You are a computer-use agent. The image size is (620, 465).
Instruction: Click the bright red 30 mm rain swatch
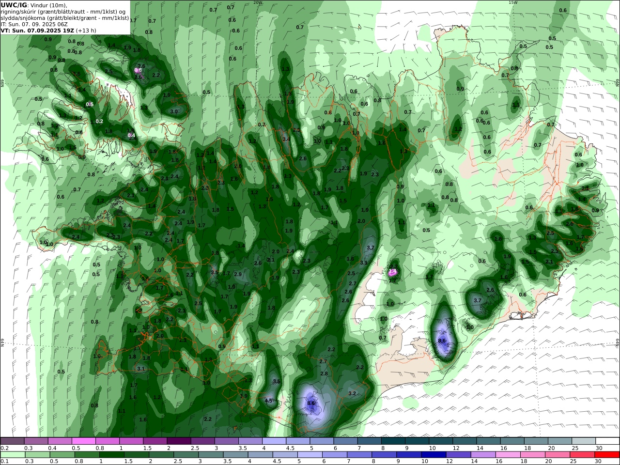click(x=607, y=455)
